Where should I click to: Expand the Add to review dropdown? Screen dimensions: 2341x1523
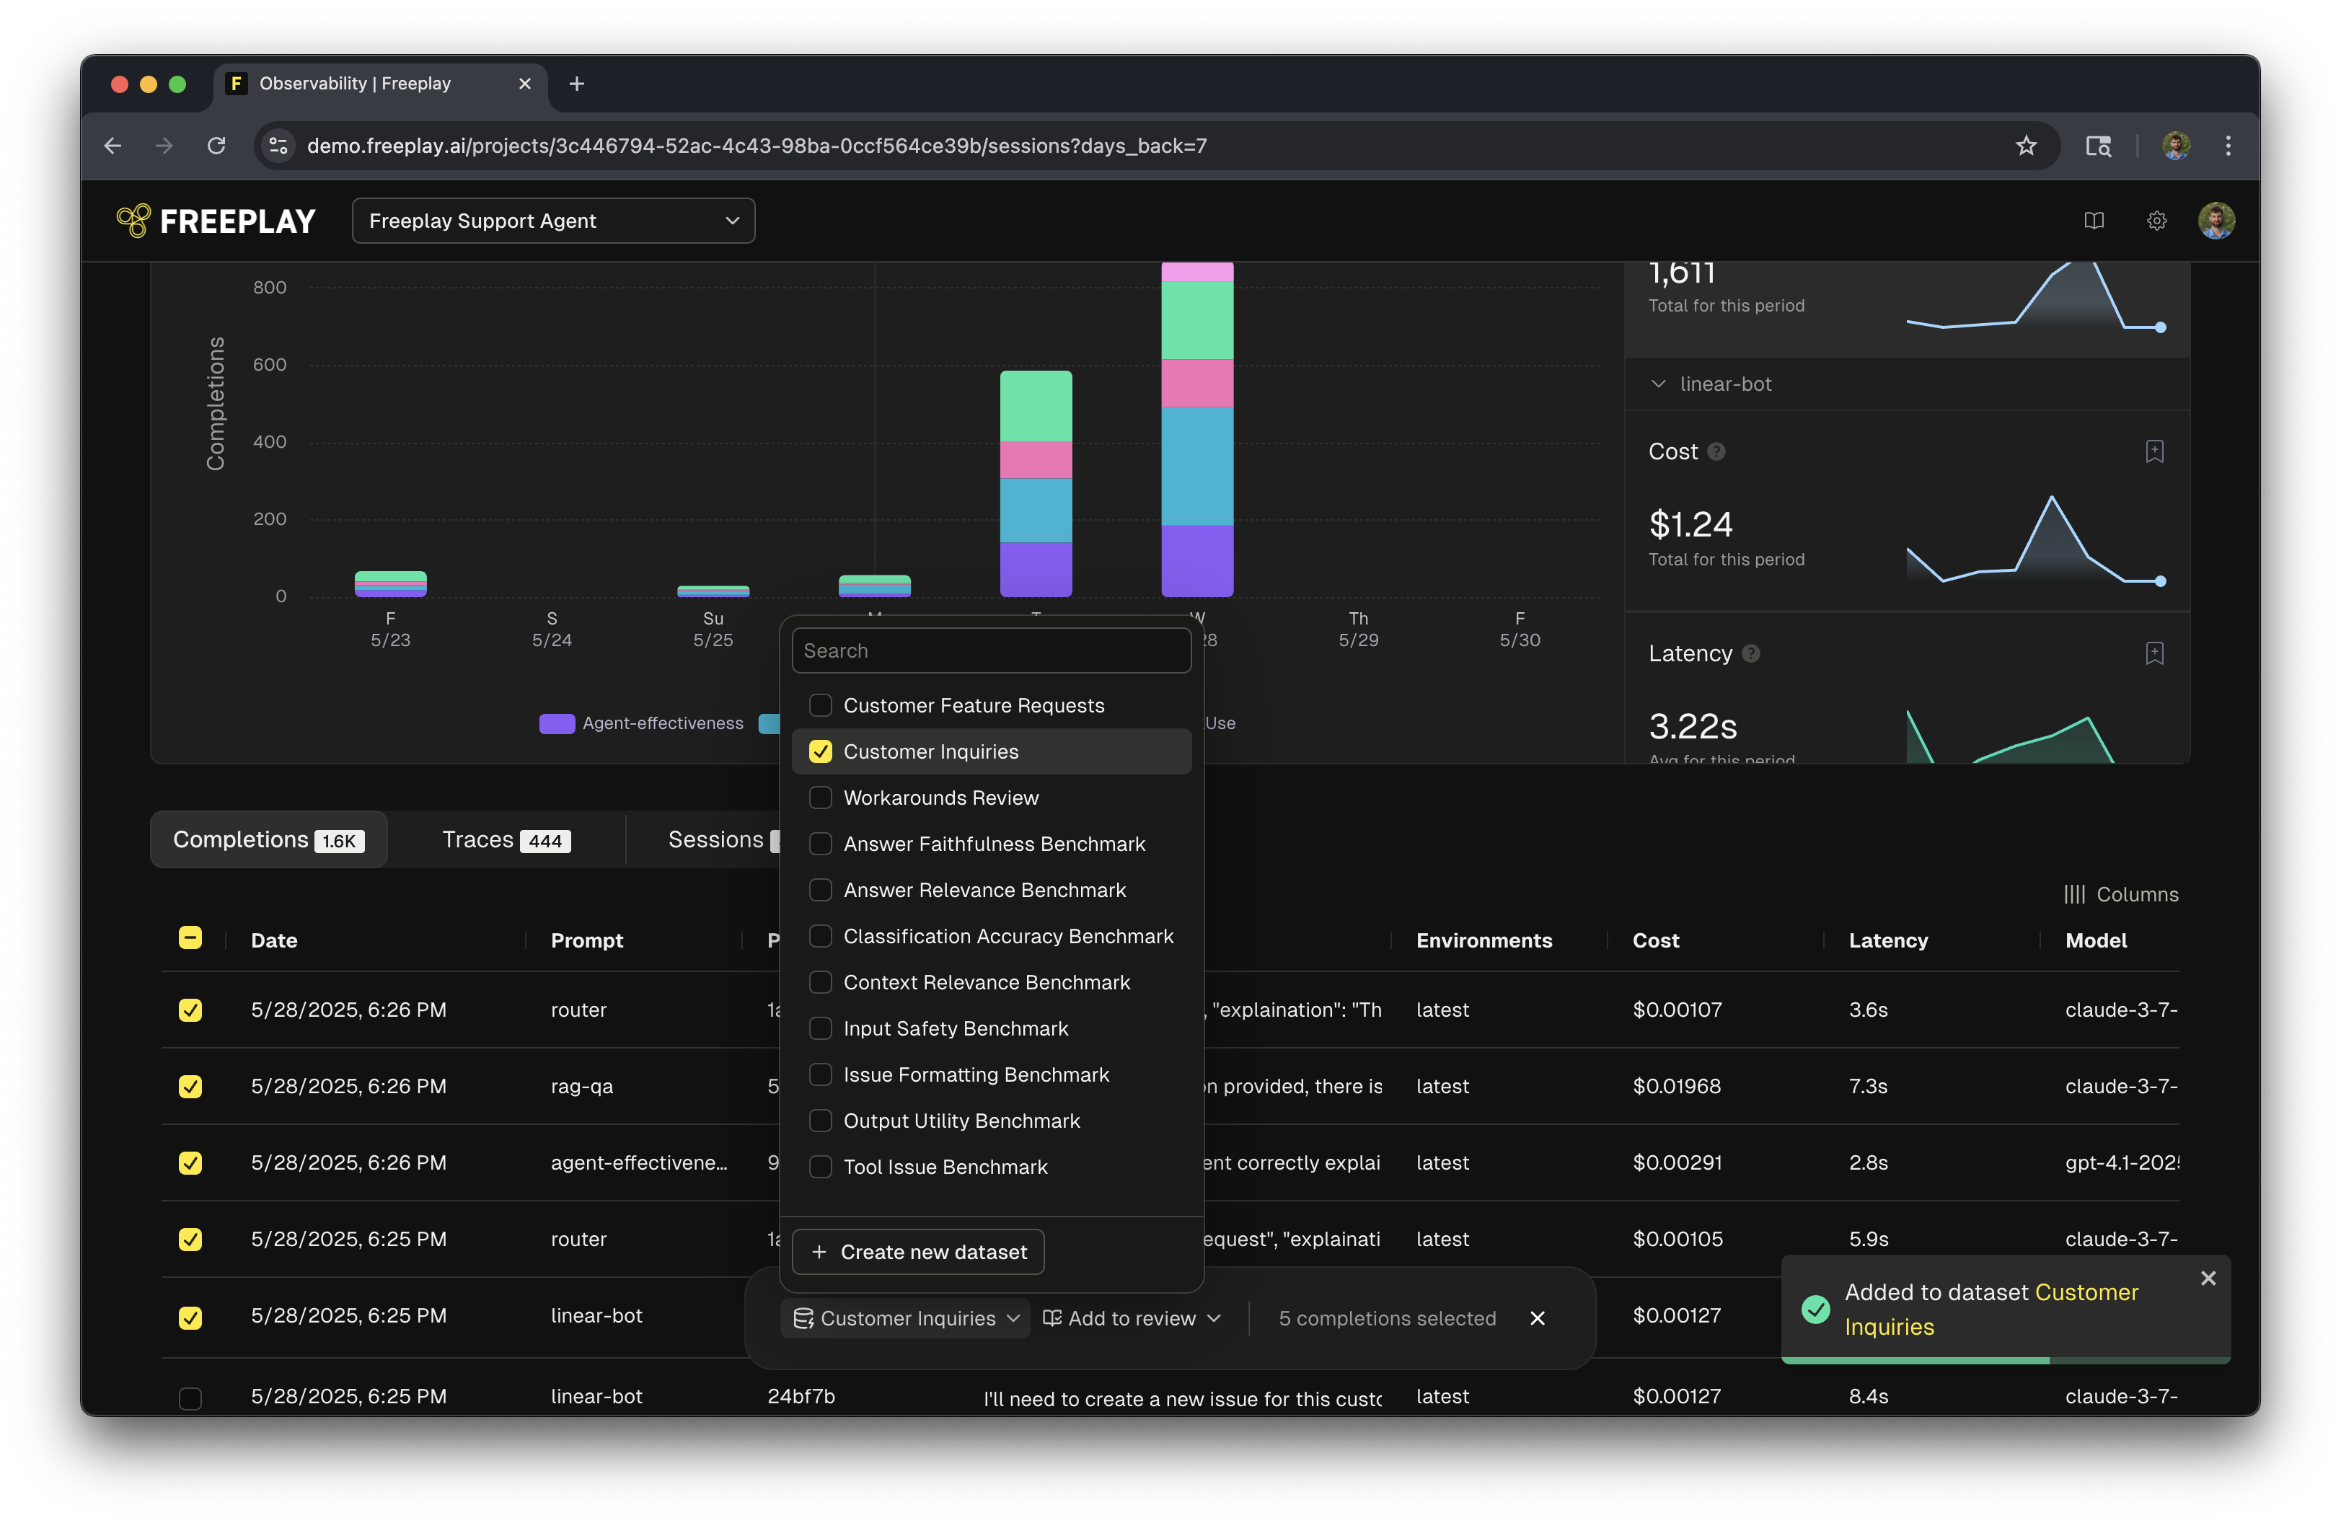[x=1131, y=1317]
